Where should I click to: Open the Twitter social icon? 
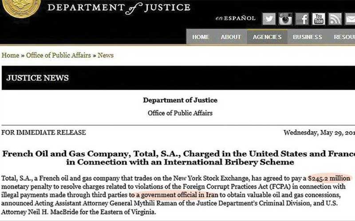tap(269, 19)
